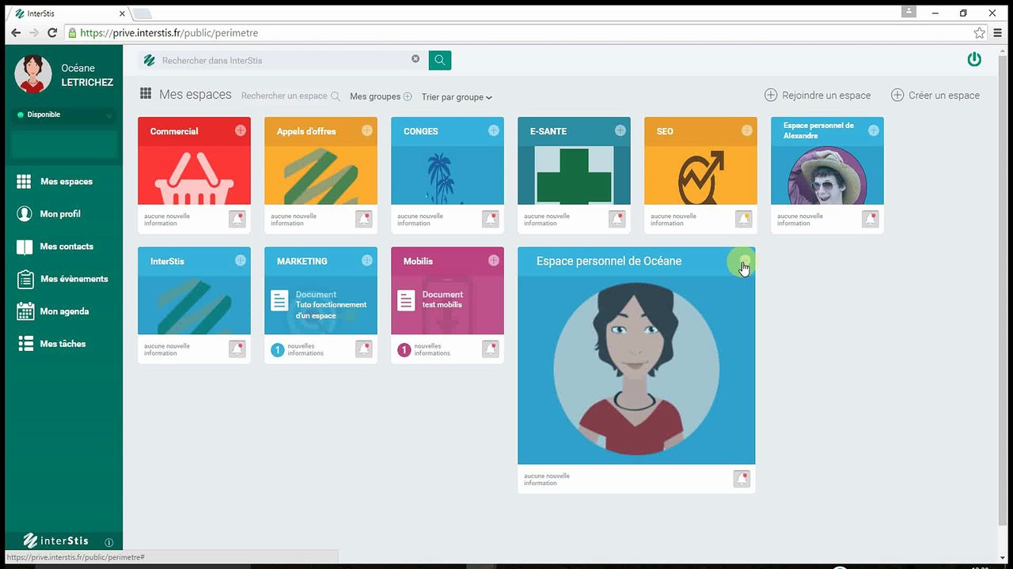The width and height of the screenshot is (1013, 569).
Task: Toggle notification bell on CONGES card
Action: tap(491, 219)
